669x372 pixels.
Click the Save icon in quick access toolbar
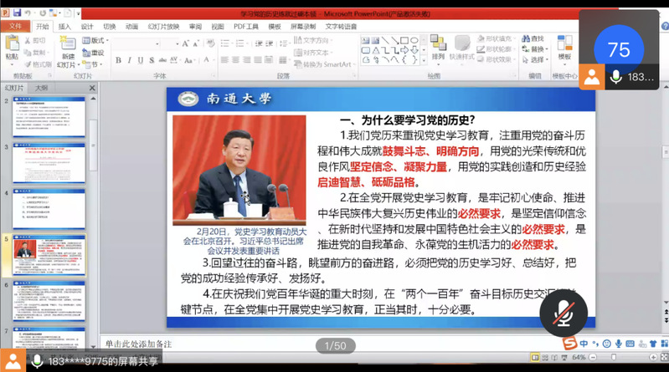pos(18,14)
